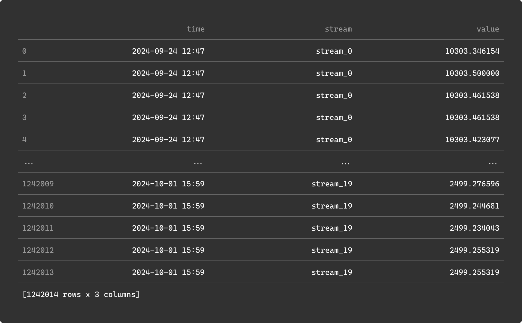This screenshot has height=323, width=522.
Task: Click the ellipsis in the index column
Action: tap(29, 163)
